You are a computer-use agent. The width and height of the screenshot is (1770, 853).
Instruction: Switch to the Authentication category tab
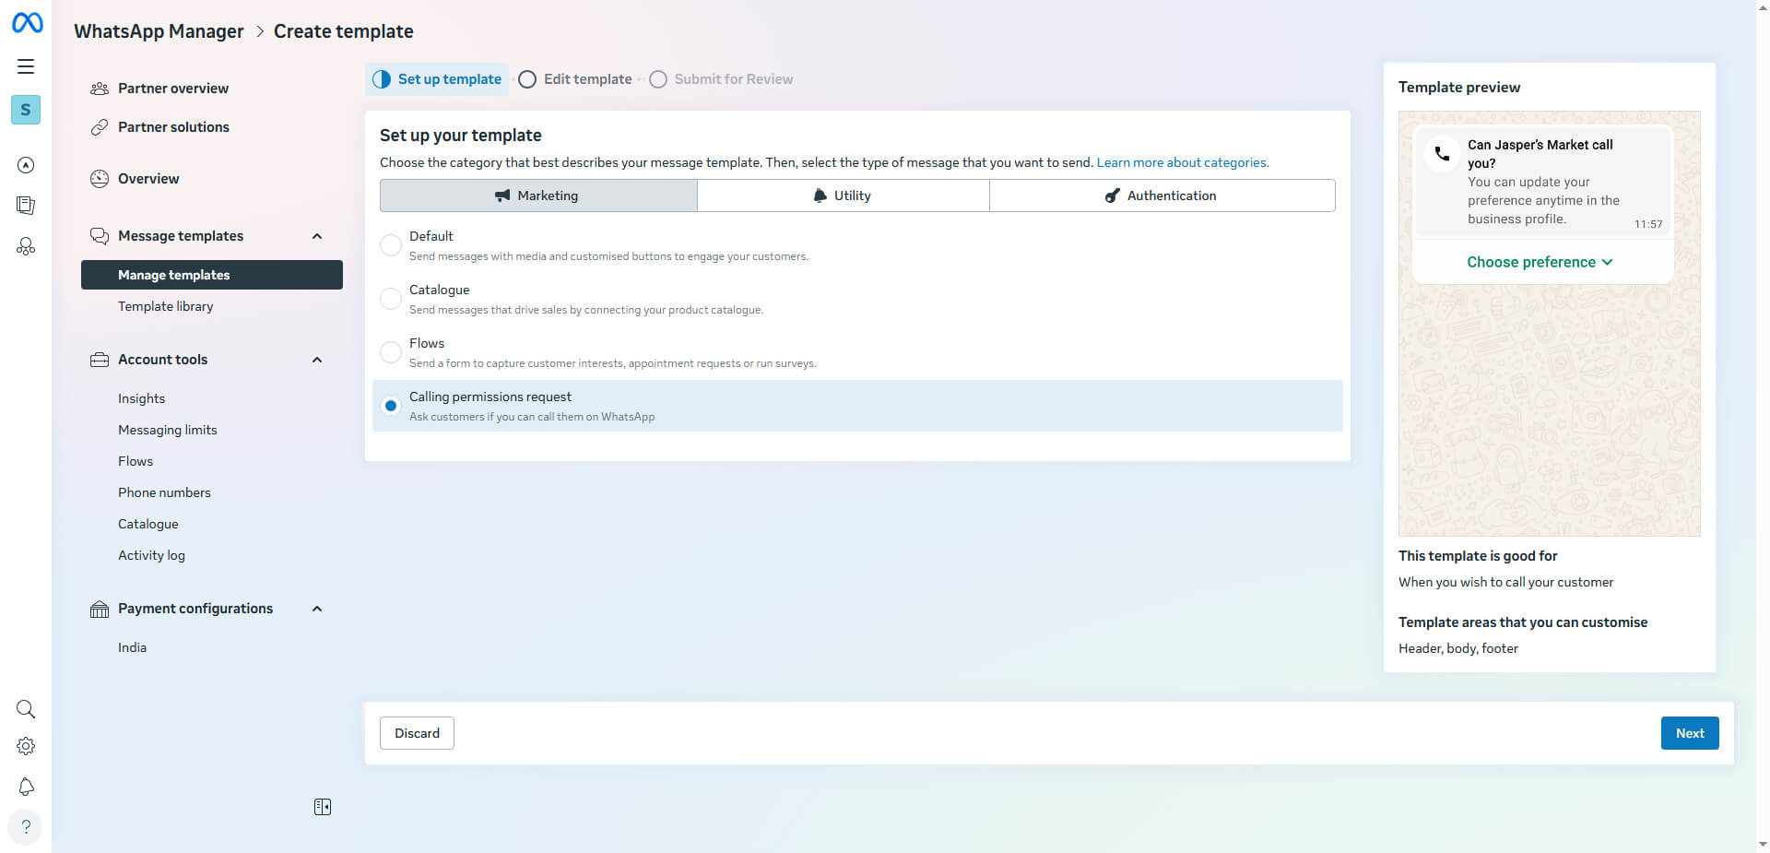pos(1162,195)
